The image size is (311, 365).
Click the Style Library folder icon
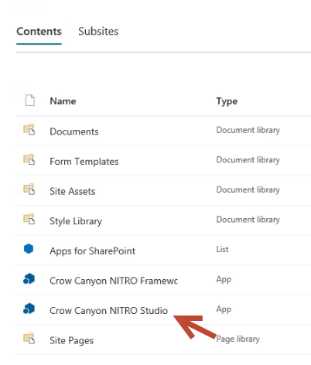click(x=29, y=219)
